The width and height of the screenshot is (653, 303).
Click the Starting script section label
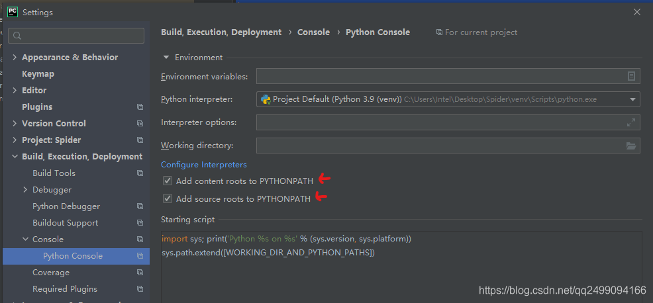pos(188,220)
